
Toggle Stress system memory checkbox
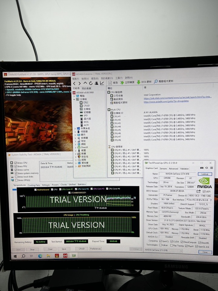coord(16,173)
